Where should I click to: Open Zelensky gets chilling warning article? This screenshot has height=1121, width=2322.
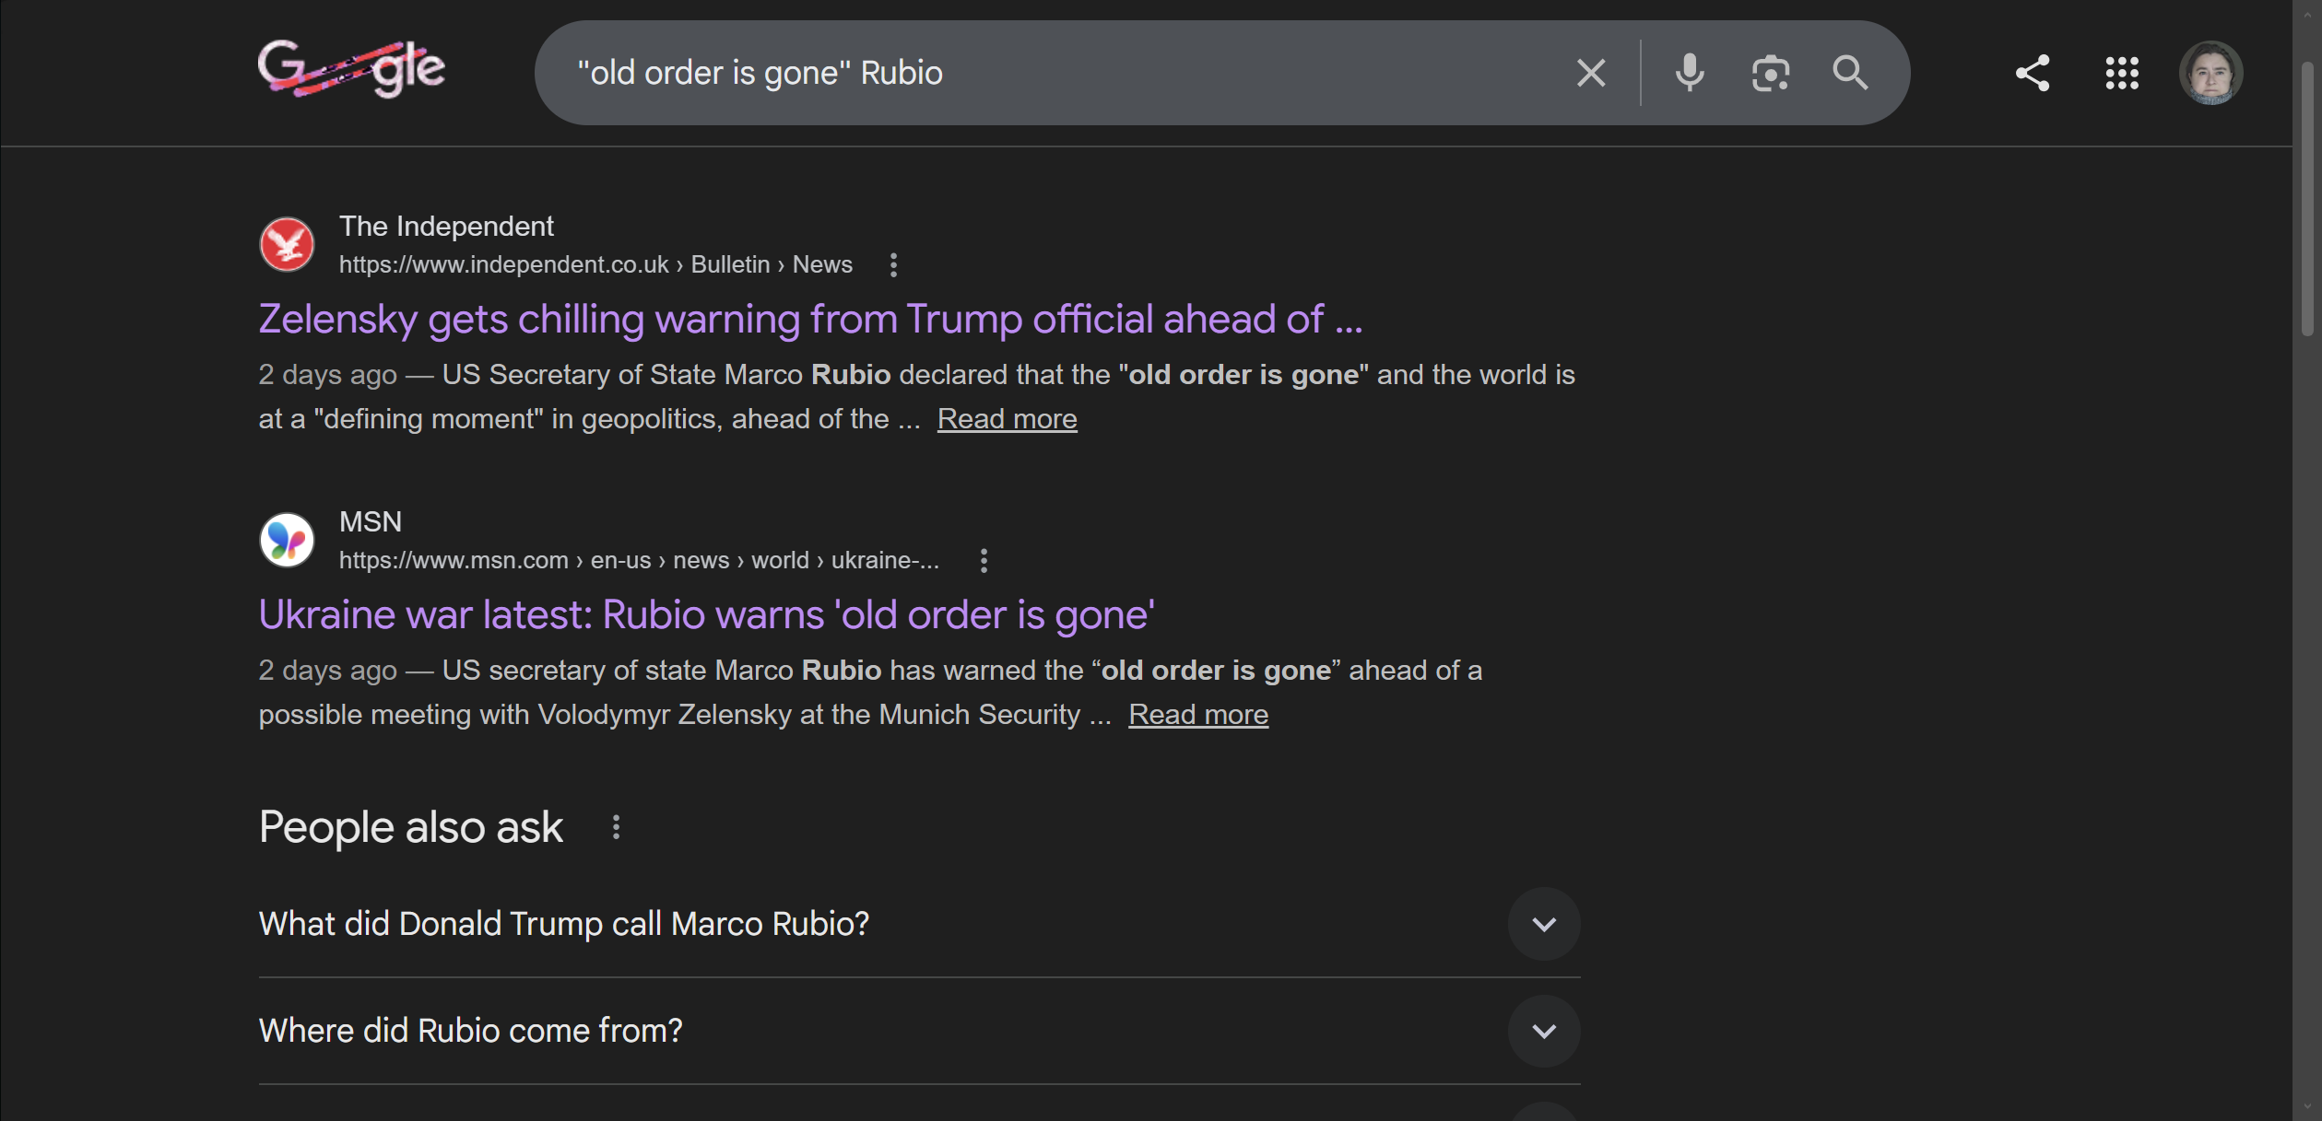pos(809,320)
